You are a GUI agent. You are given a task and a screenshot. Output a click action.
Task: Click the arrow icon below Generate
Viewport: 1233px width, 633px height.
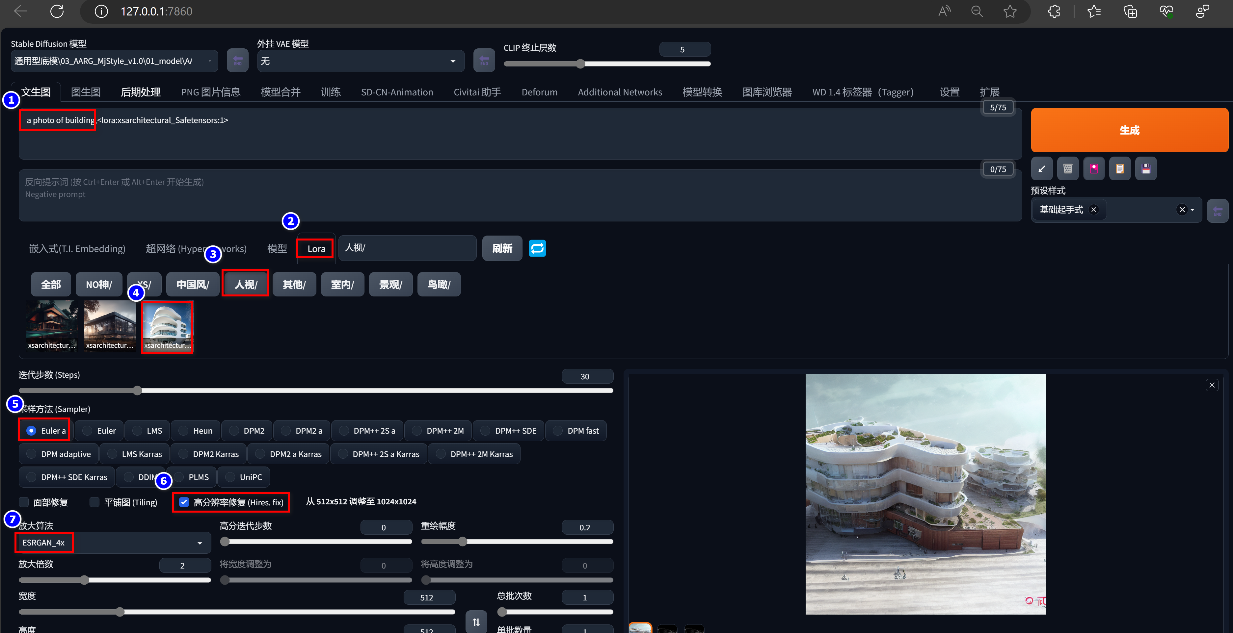1041,168
